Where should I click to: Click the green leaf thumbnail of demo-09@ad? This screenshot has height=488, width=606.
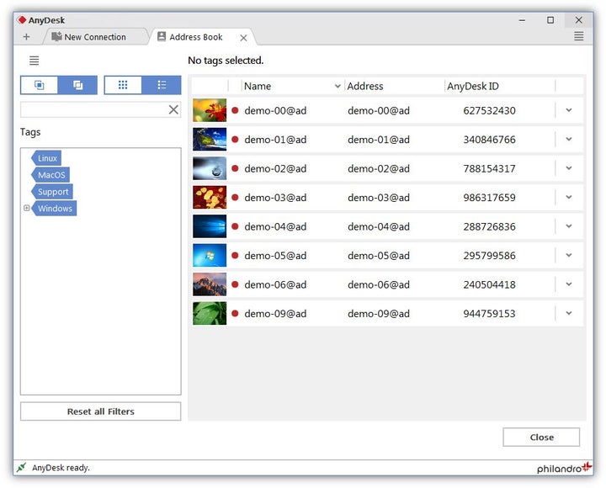pyautogui.click(x=210, y=313)
